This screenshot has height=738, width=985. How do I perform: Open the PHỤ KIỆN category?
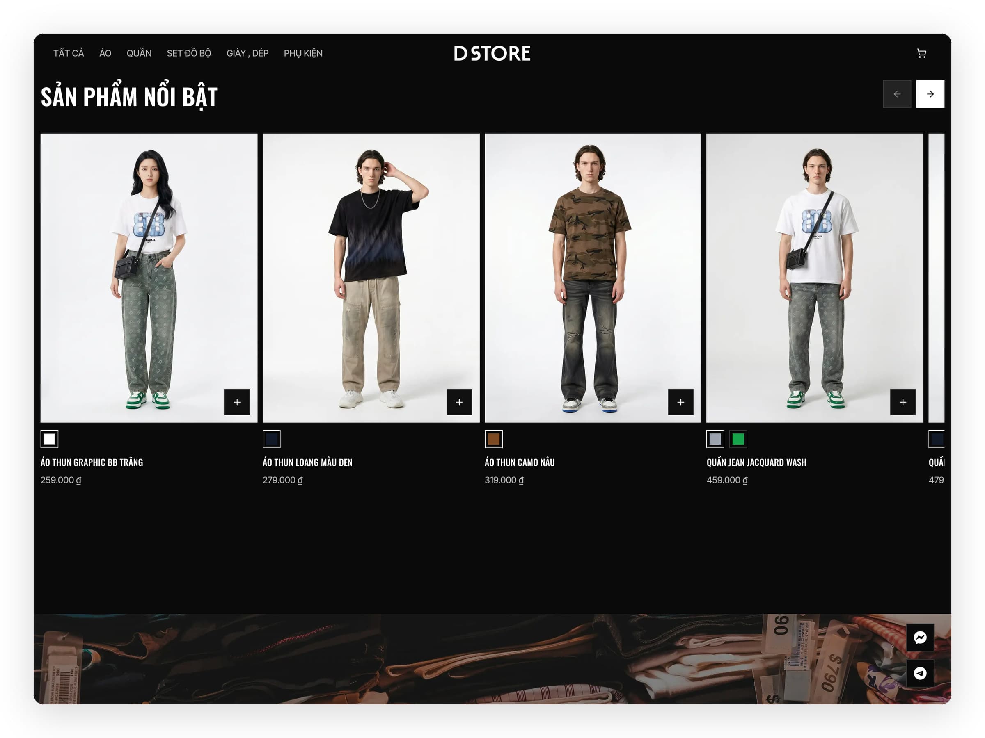[x=303, y=53]
